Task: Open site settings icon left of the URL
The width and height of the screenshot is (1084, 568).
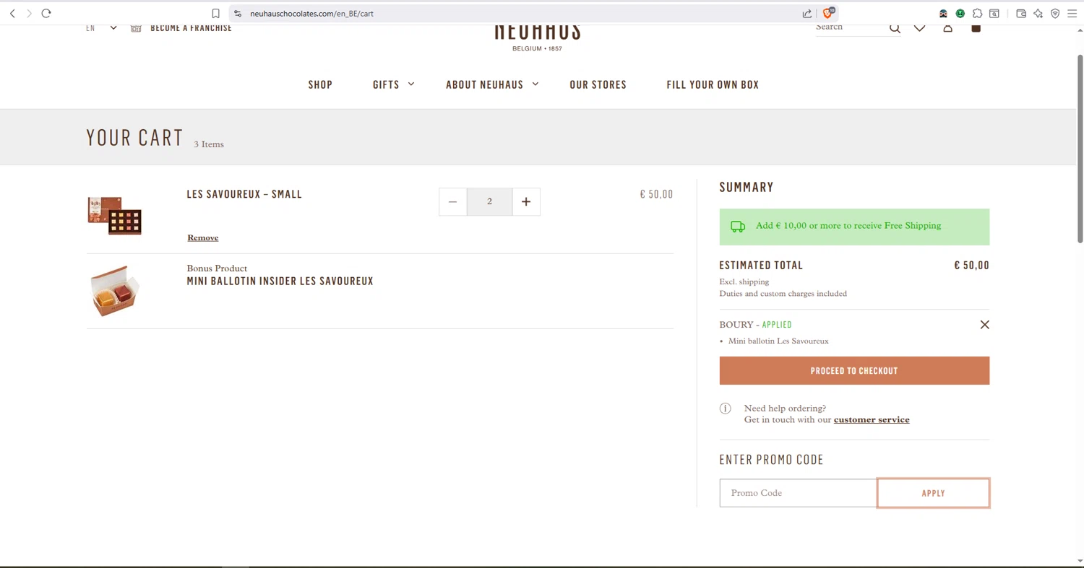Action: [238, 13]
